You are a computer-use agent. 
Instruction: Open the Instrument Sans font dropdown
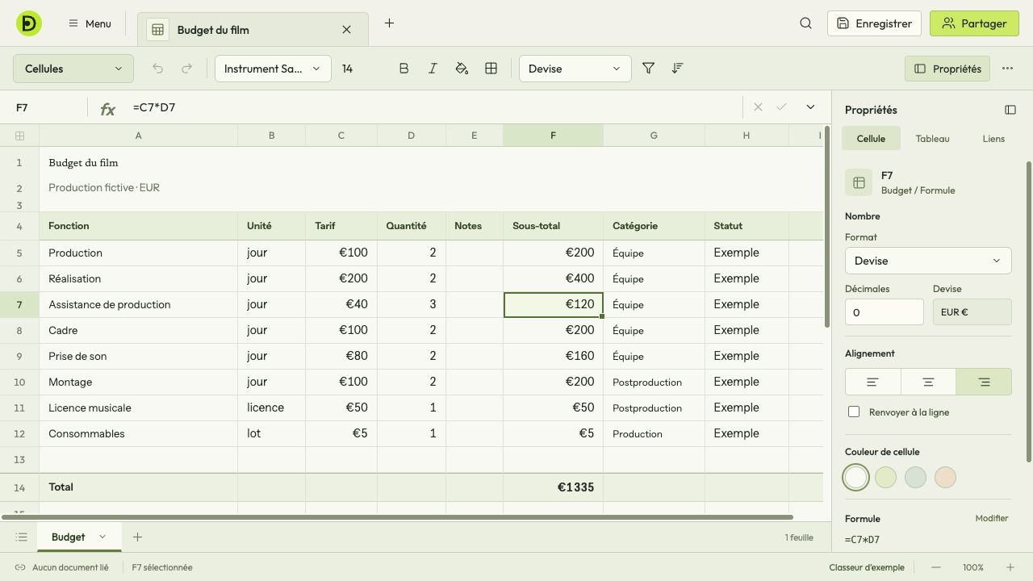(273, 69)
